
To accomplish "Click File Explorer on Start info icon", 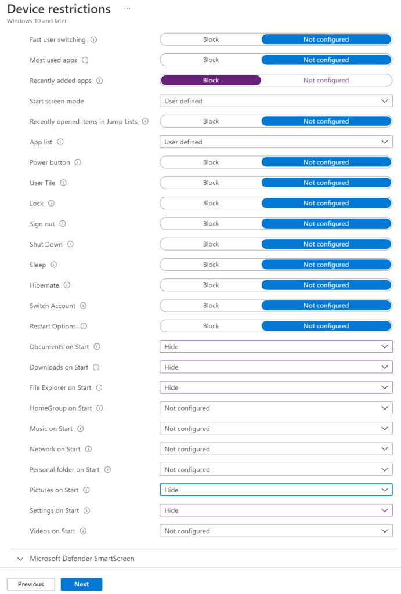I will [x=99, y=387].
